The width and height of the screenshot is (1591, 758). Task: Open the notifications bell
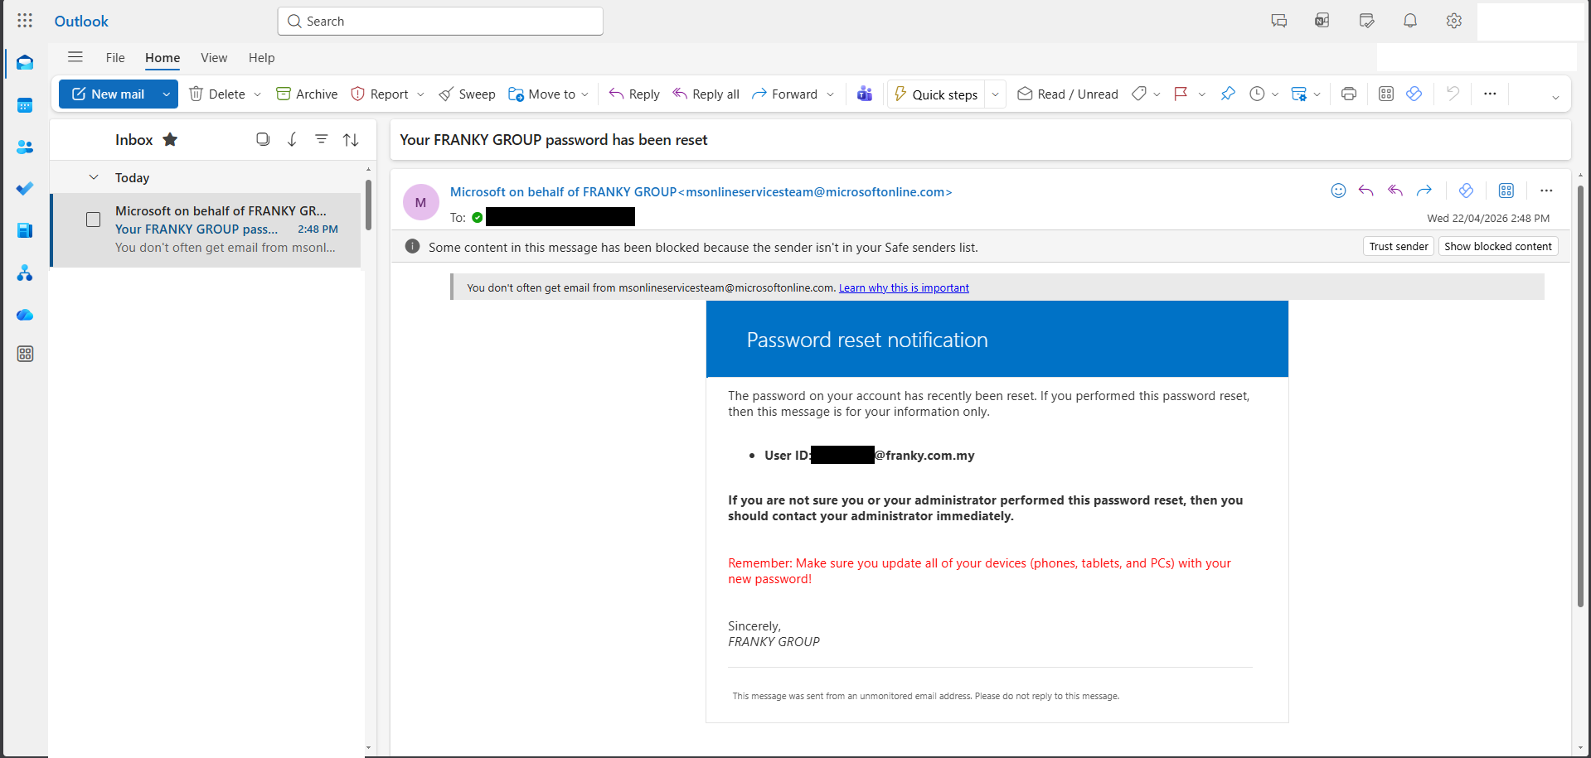(x=1410, y=21)
